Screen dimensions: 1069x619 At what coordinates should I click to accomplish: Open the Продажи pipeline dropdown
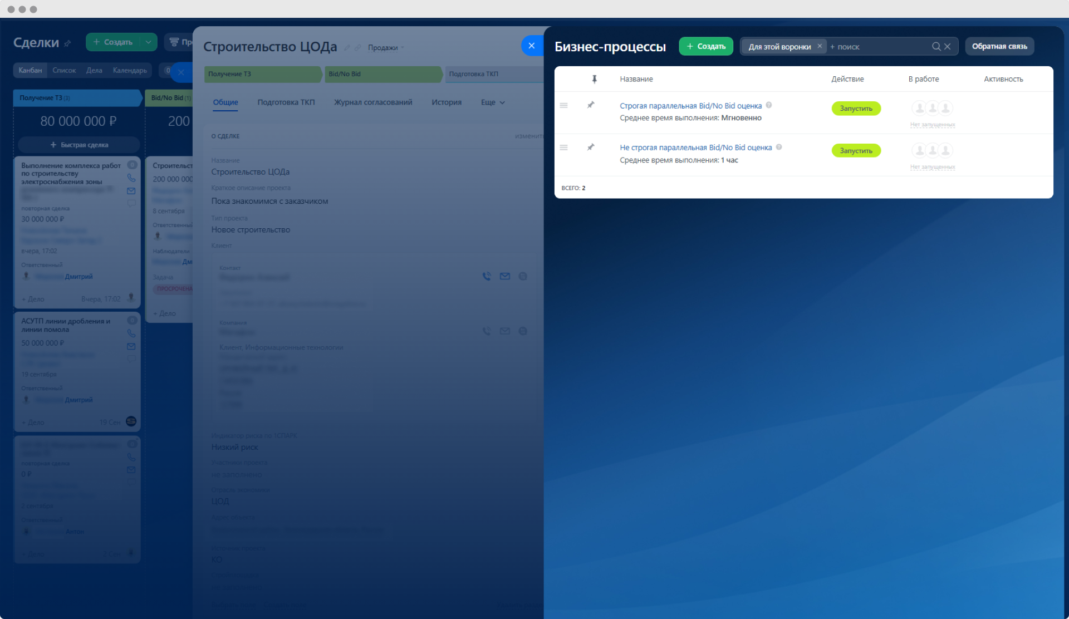click(x=386, y=48)
